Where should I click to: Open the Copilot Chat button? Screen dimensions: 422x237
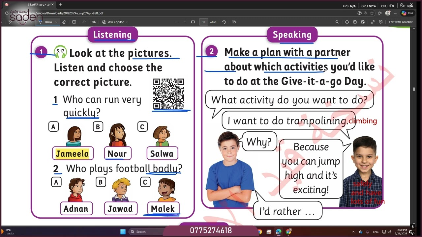(x=408, y=13)
